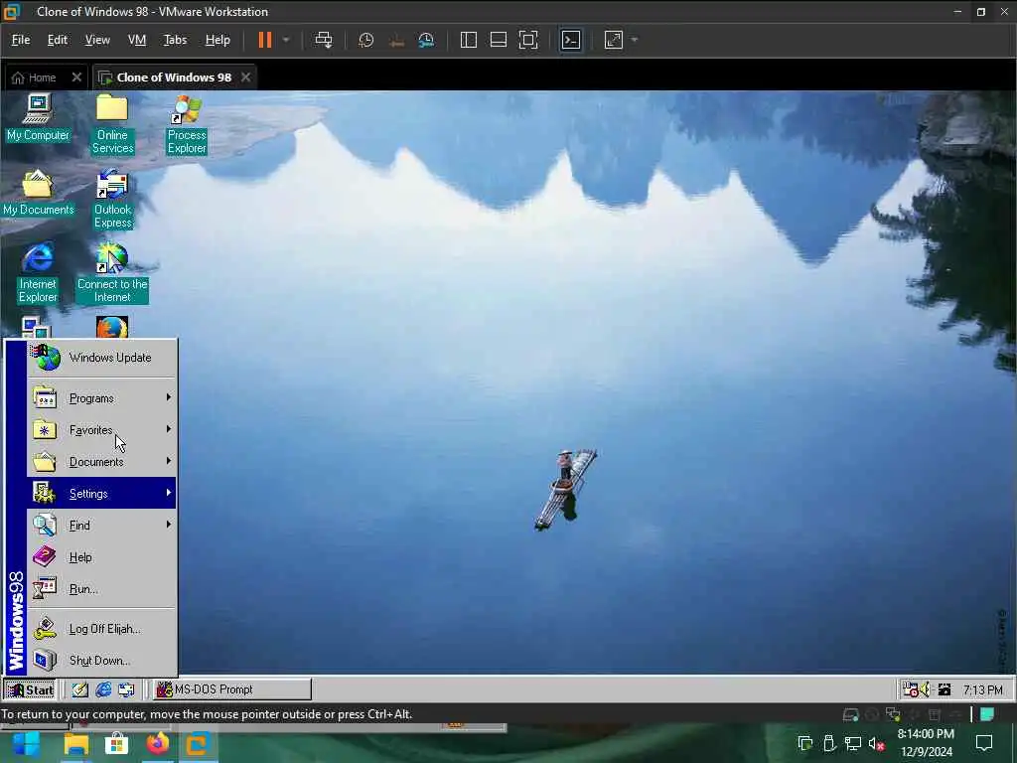This screenshot has width=1017, height=763.
Task: Switch to MS-DOS Prompt taskbar button
Action: click(231, 689)
